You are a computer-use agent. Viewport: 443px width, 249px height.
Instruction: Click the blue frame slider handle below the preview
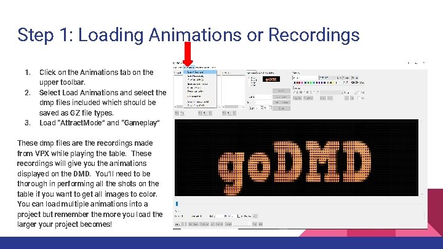tap(177, 204)
